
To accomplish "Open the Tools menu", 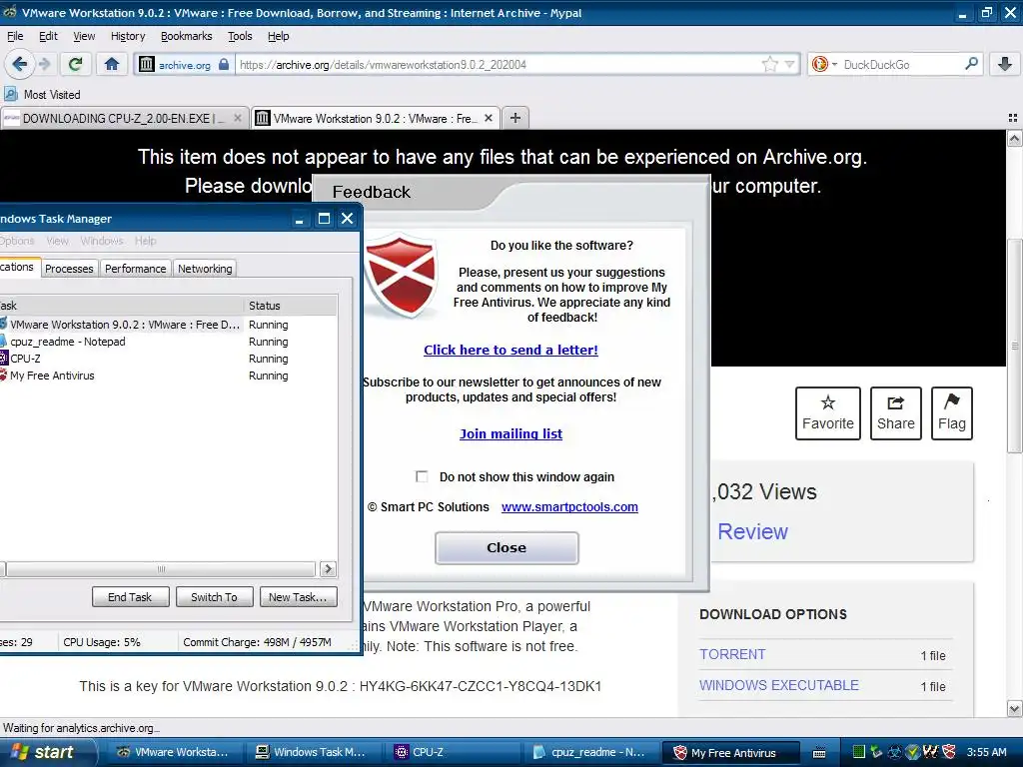I will pos(240,36).
